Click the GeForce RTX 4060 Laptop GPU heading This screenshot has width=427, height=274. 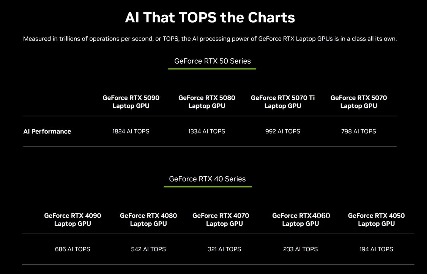[x=301, y=220]
